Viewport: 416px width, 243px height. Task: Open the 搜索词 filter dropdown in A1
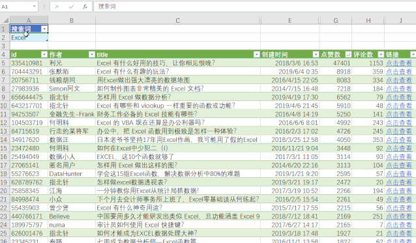[44, 29]
